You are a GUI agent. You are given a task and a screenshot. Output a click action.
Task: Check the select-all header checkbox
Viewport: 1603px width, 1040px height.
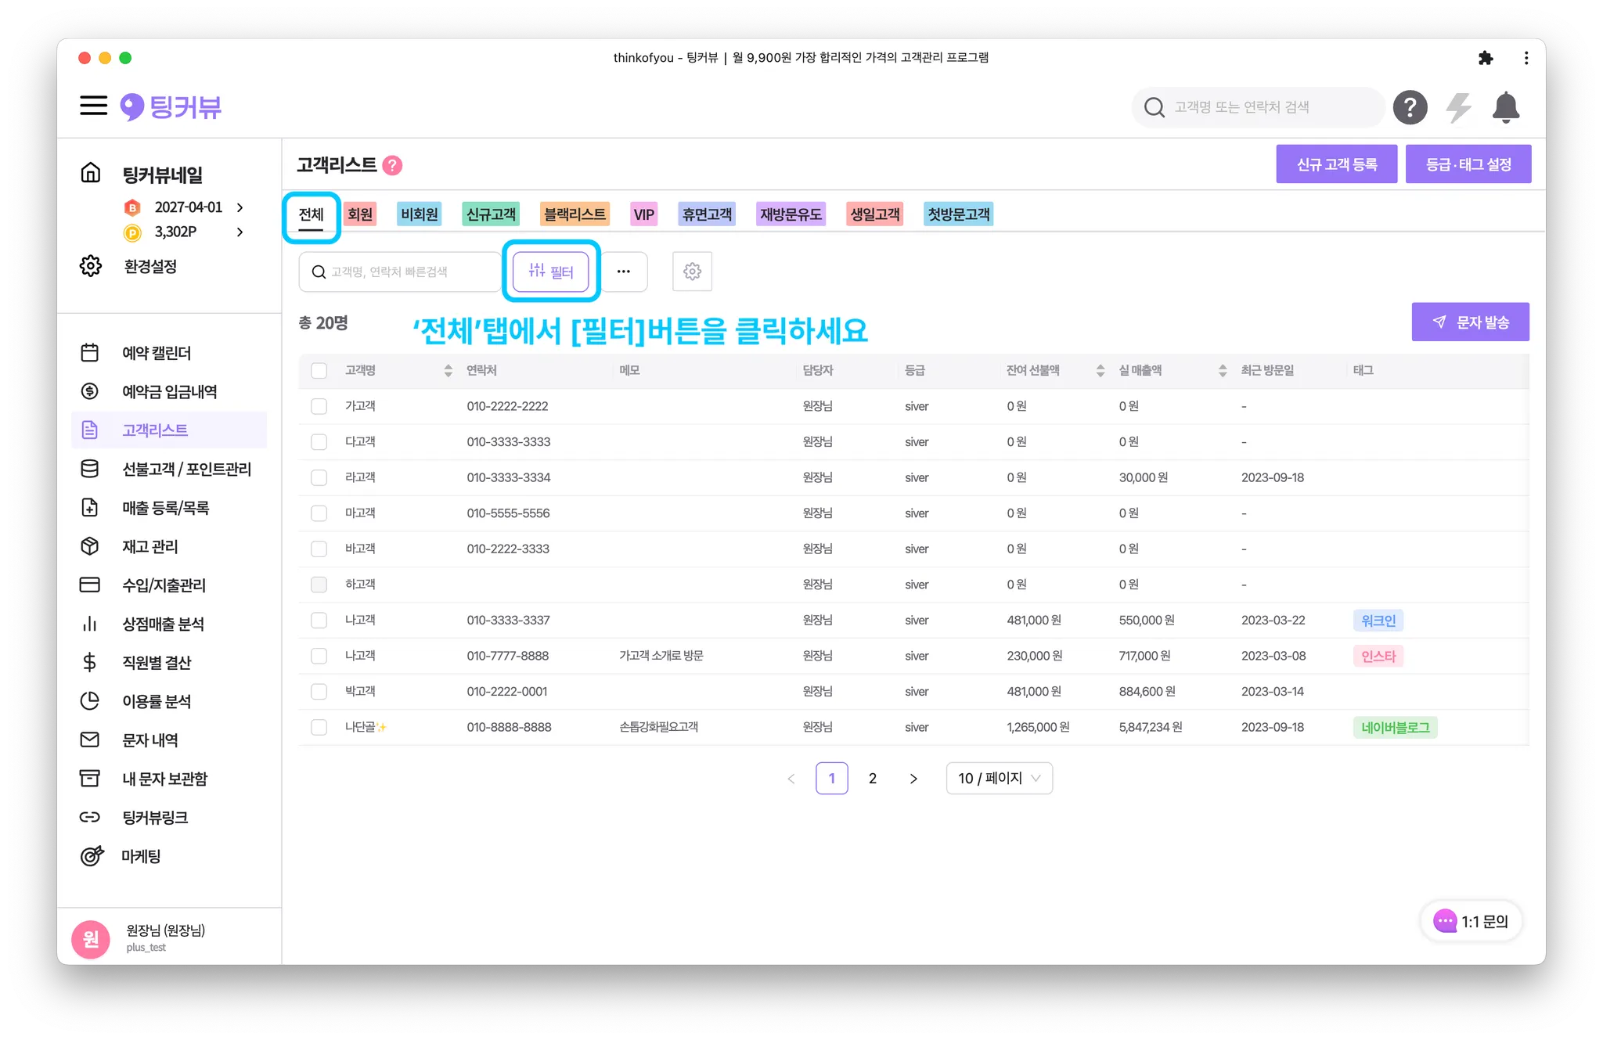click(319, 370)
